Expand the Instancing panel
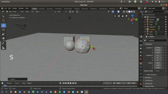 (x=149, y=84)
